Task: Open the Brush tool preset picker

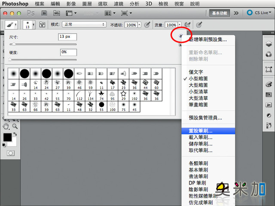Action: [11, 25]
